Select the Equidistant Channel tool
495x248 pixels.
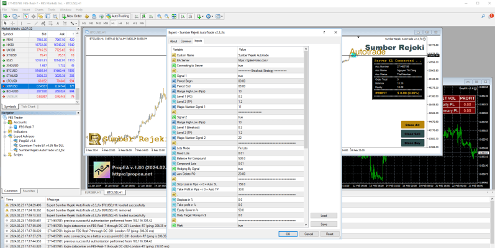click(43, 23)
